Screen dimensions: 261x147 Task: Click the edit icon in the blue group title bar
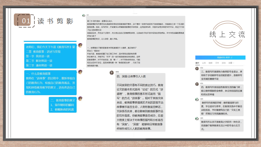pyautogui.click(x=232, y=58)
